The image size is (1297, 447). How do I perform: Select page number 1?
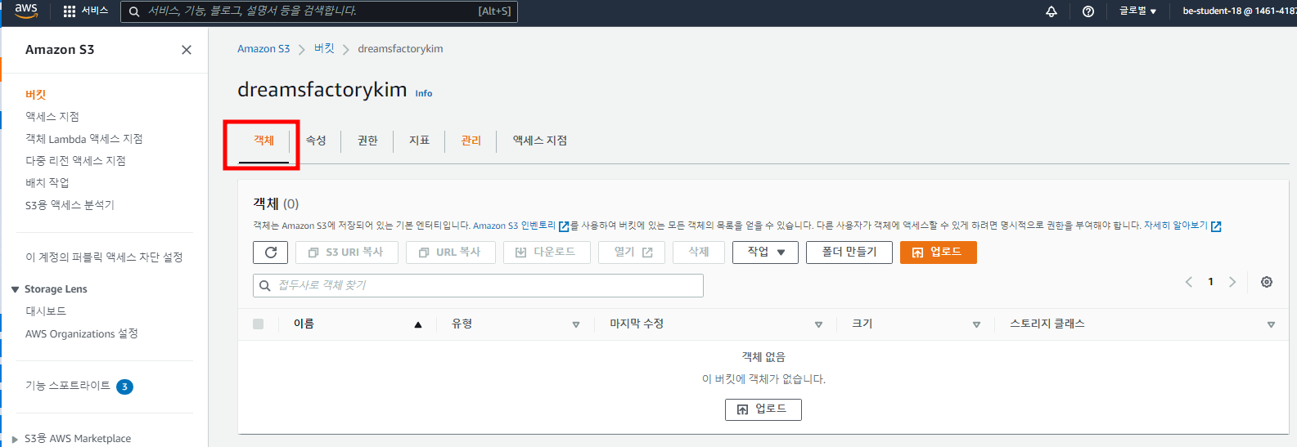pyautogui.click(x=1211, y=282)
